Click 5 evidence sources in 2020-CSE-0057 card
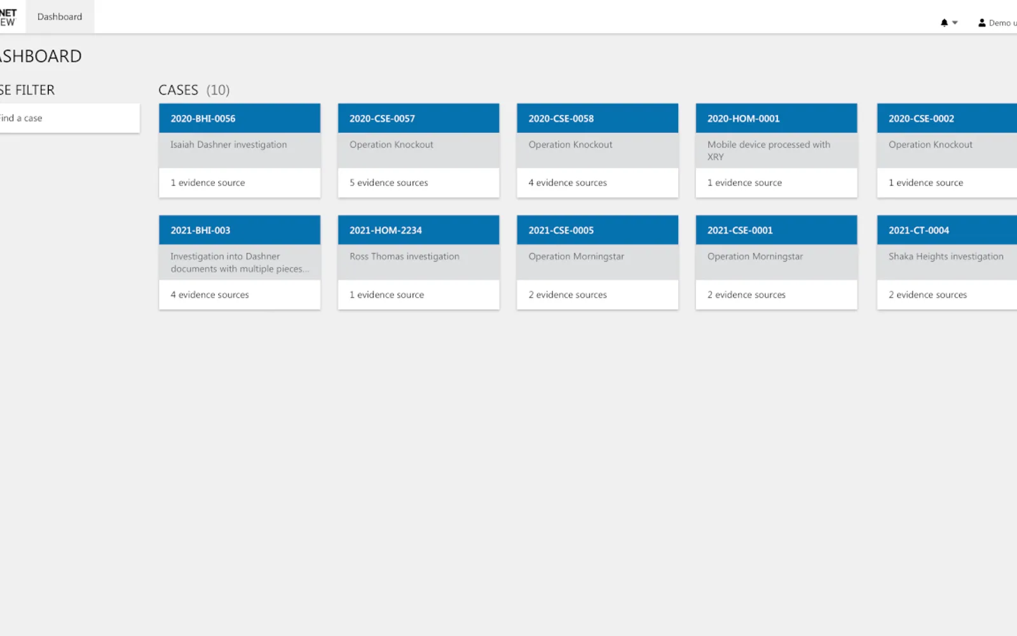 [388, 183]
